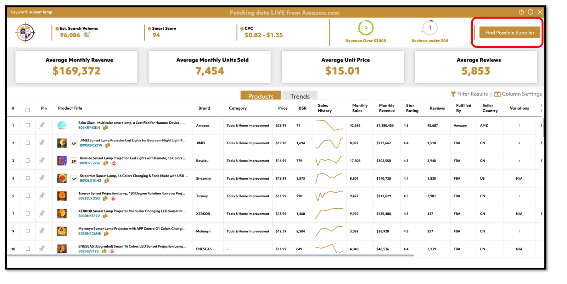567x284 pixels.
Task: Click the power icon in the header
Action: [521, 12]
